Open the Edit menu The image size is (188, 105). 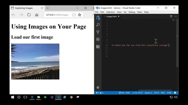tap(102, 12)
